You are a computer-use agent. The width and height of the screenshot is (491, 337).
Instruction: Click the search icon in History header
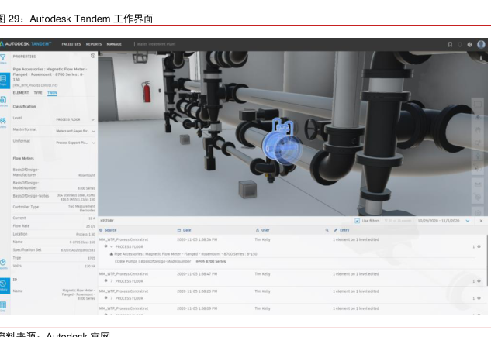(327, 230)
